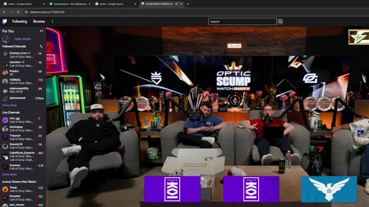Viewport: 369px width, 207px height.
Task: Collapse the For You sidebar
Action: (x=41, y=31)
